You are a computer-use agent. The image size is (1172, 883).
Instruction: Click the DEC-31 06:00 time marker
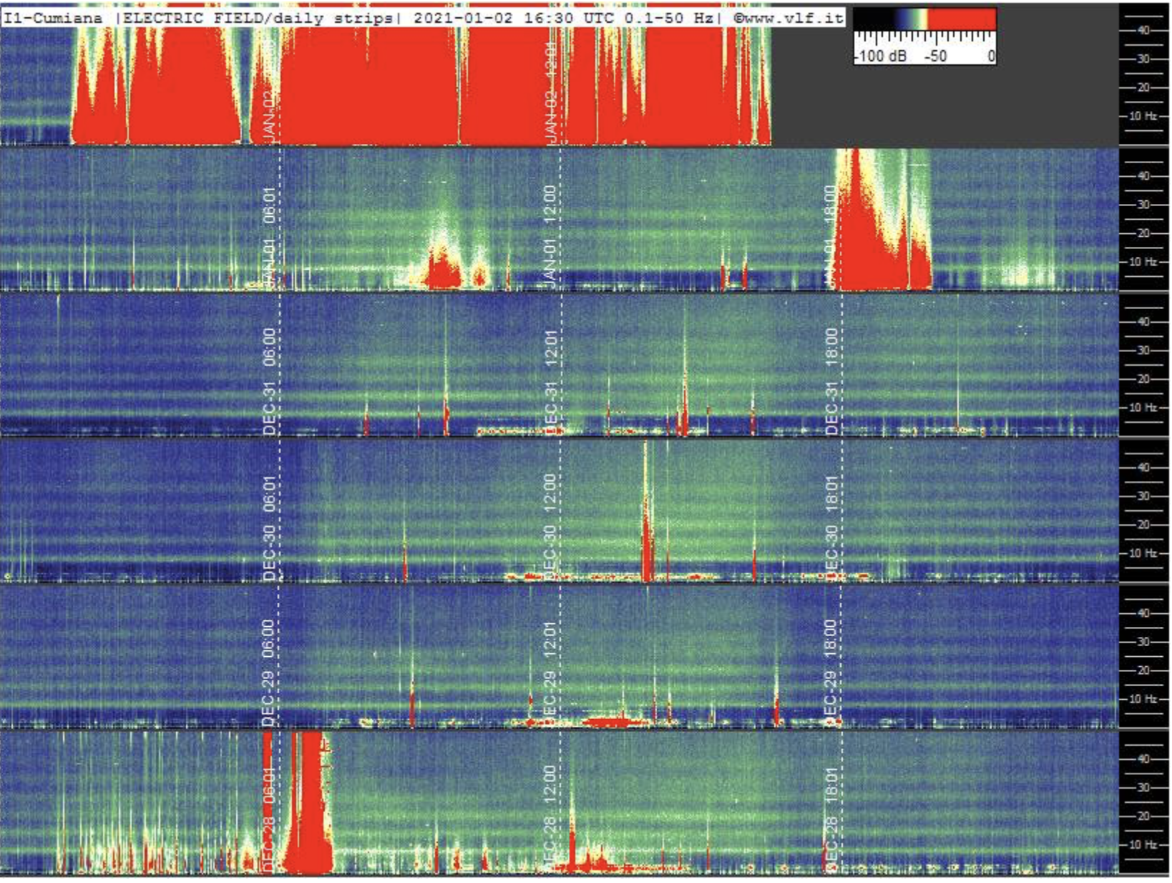270,381
